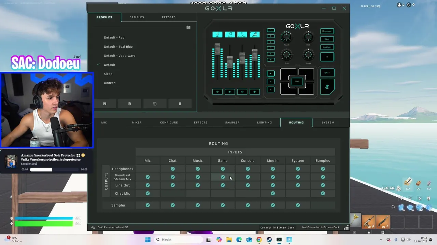
Task: Toggle Line In routing to Chat Mic
Action: click(273, 193)
